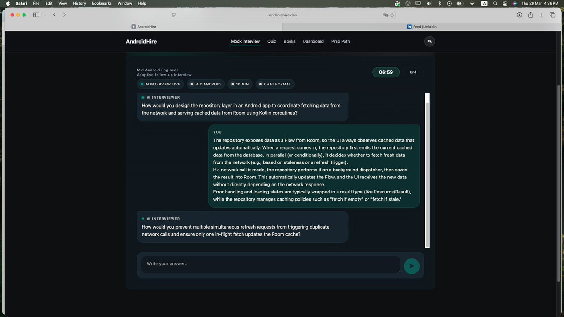
Task: Open the Bluetooth menu bar icon
Action: [x=439, y=3]
